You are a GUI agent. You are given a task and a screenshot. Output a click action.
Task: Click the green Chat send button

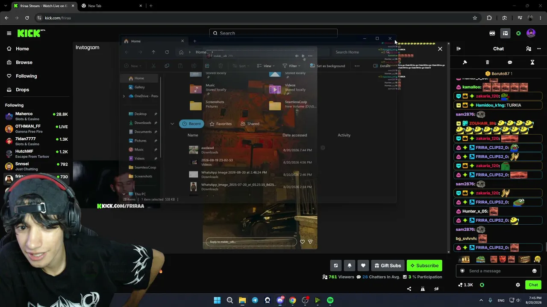[x=533, y=285]
